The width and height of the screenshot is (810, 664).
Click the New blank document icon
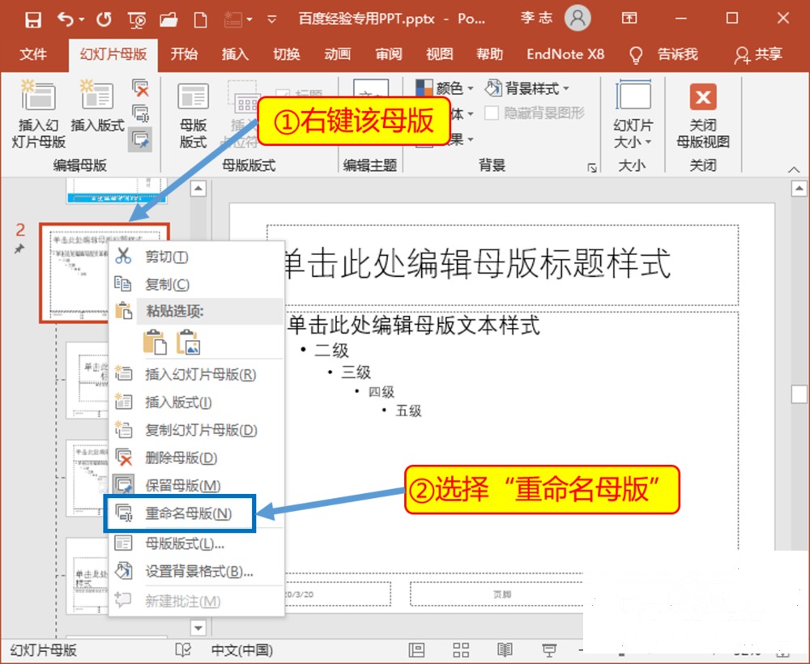(x=200, y=20)
